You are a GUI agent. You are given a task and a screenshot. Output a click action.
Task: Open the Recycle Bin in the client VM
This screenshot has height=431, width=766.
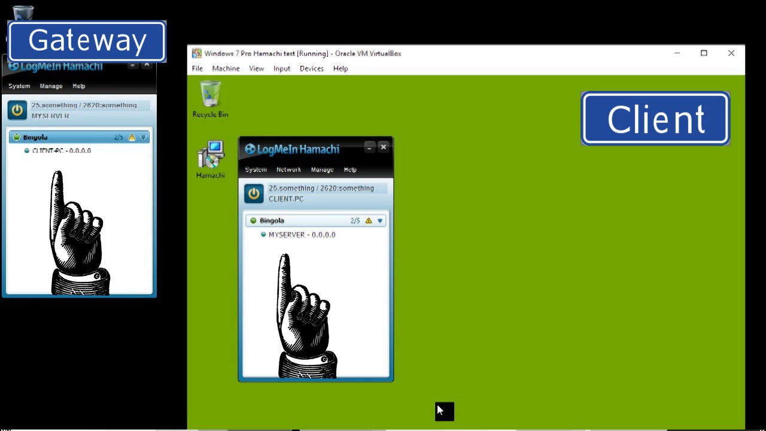[210, 99]
